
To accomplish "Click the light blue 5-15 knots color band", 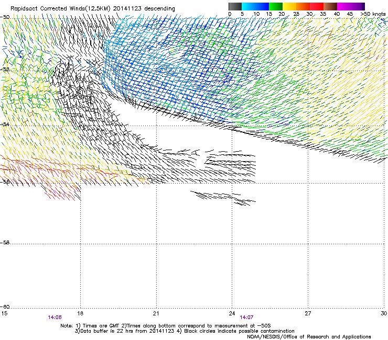I will (x=255, y=6).
